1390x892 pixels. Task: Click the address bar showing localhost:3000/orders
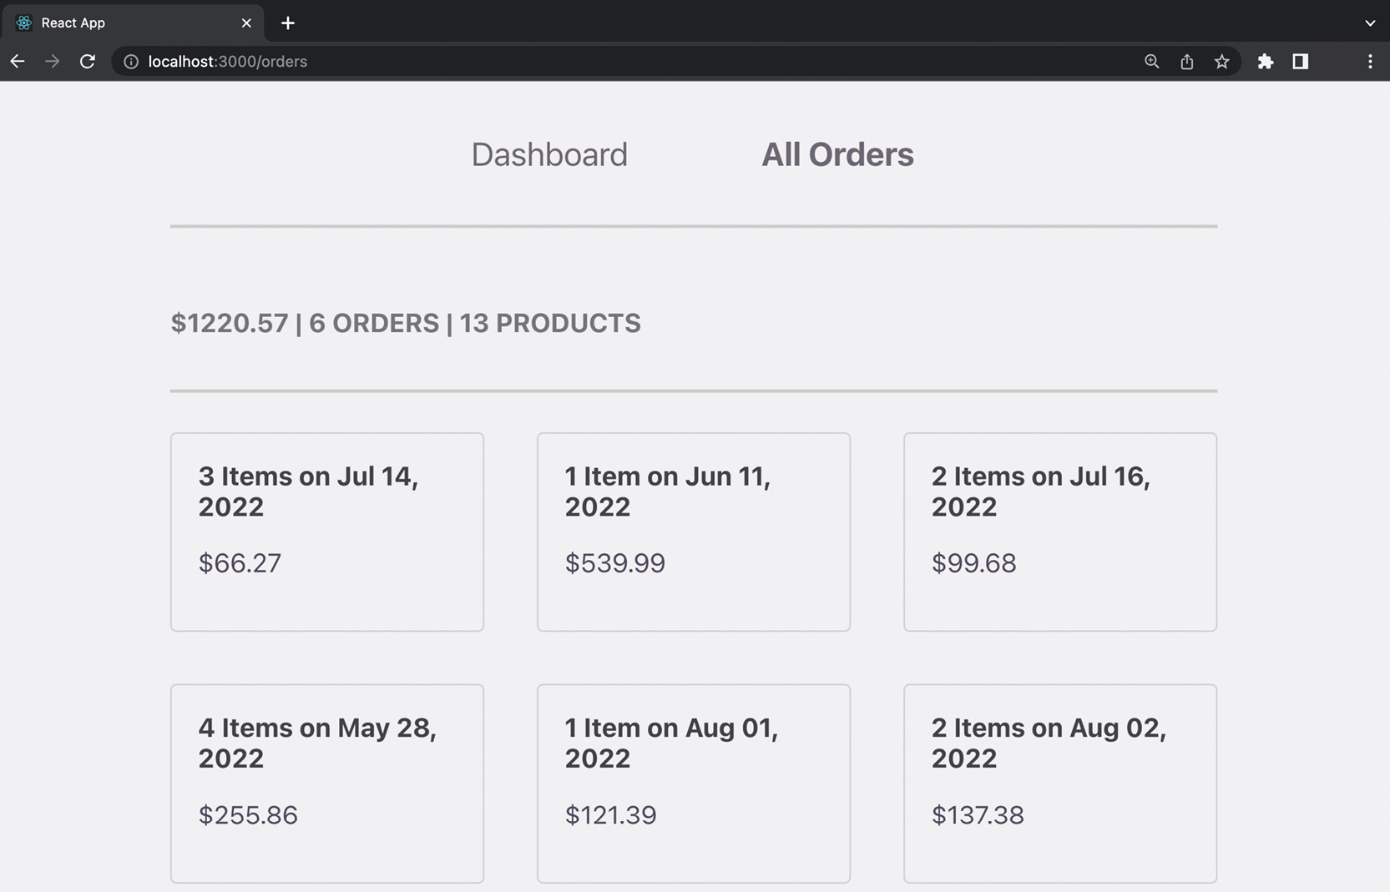coord(584,61)
